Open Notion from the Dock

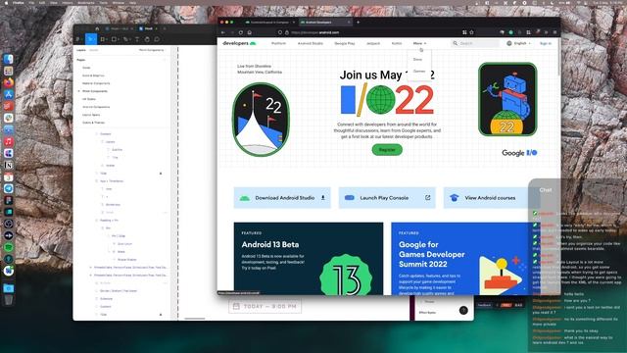tap(9, 165)
